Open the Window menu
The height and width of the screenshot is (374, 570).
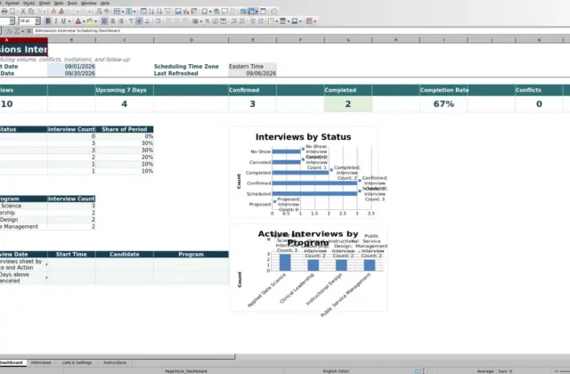click(x=89, y=3)
